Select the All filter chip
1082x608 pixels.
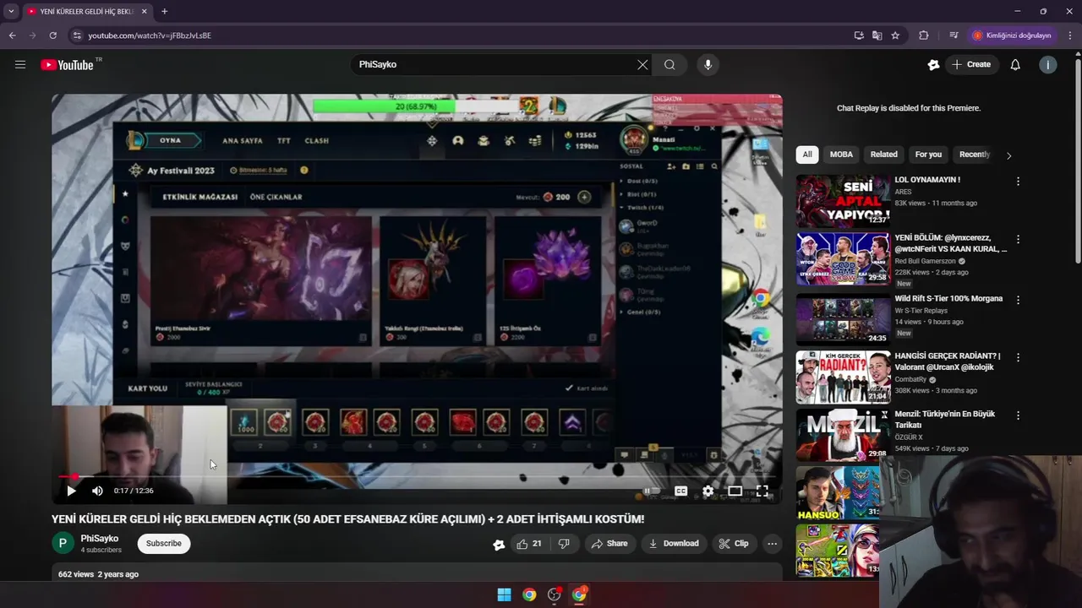coord(807,155)
